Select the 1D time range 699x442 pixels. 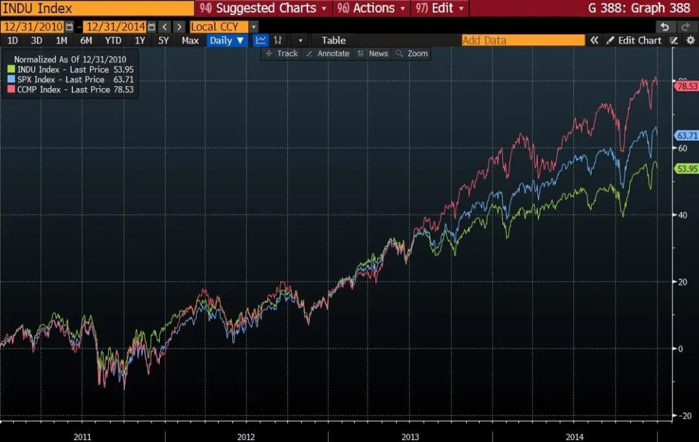tap(12, 41)
